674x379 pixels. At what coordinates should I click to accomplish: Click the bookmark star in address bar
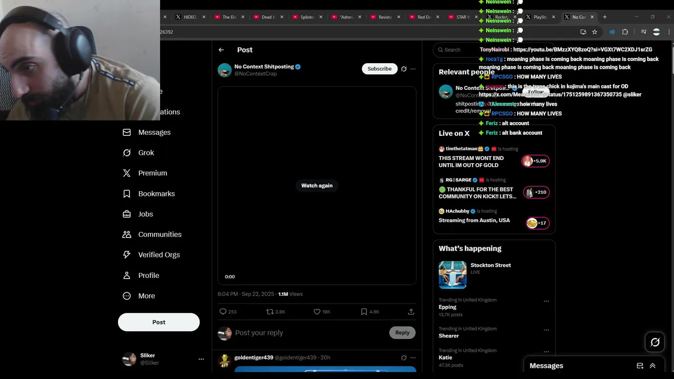click(x=594, y=32)
